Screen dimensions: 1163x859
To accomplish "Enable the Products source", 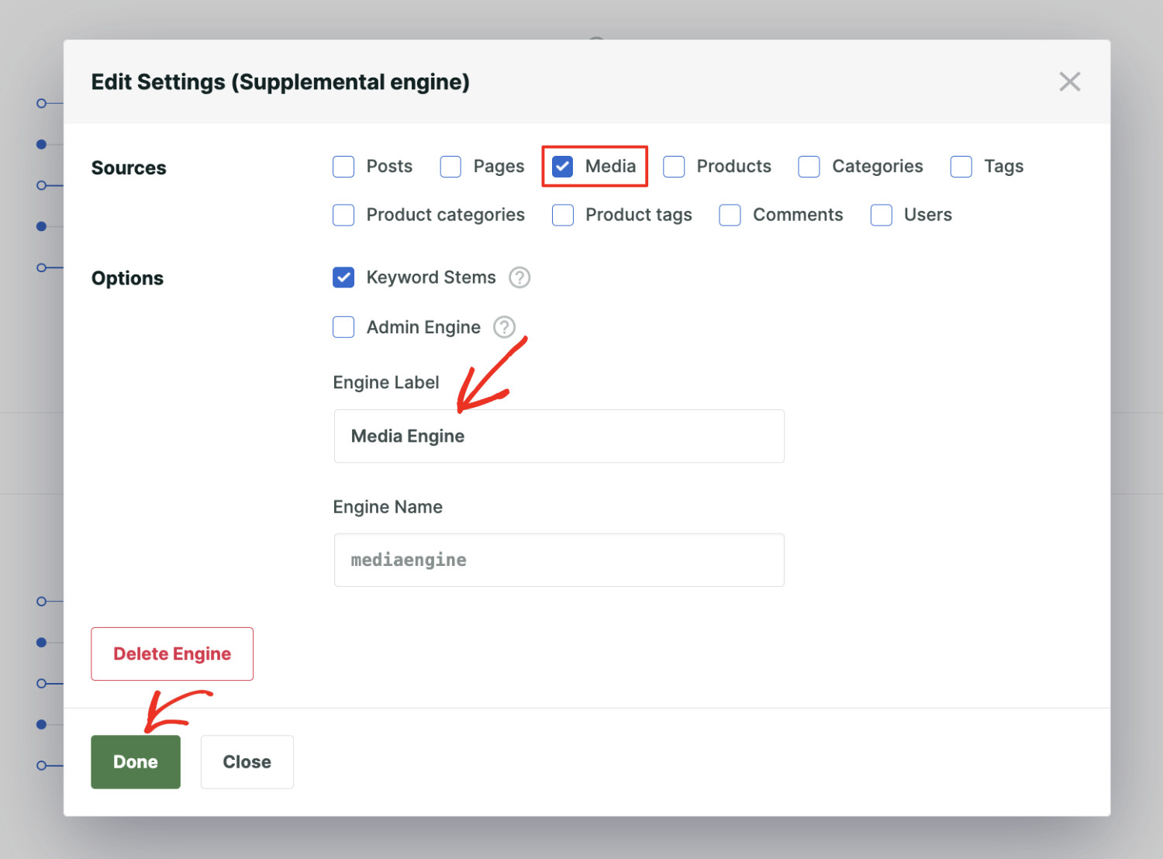I will (674, 167).
